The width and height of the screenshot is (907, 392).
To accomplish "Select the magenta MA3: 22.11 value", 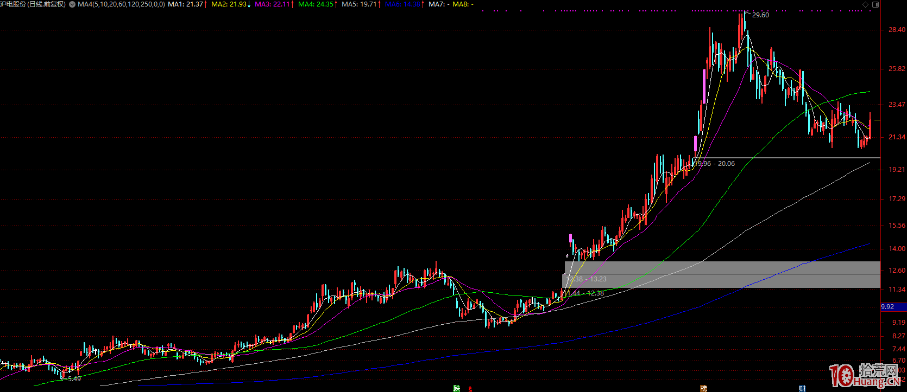I will pyautogui.click(x=272, y=4).
